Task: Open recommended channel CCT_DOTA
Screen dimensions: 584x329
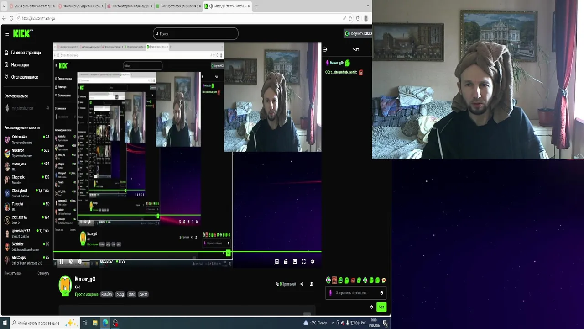Action: [x=27, y=220]
